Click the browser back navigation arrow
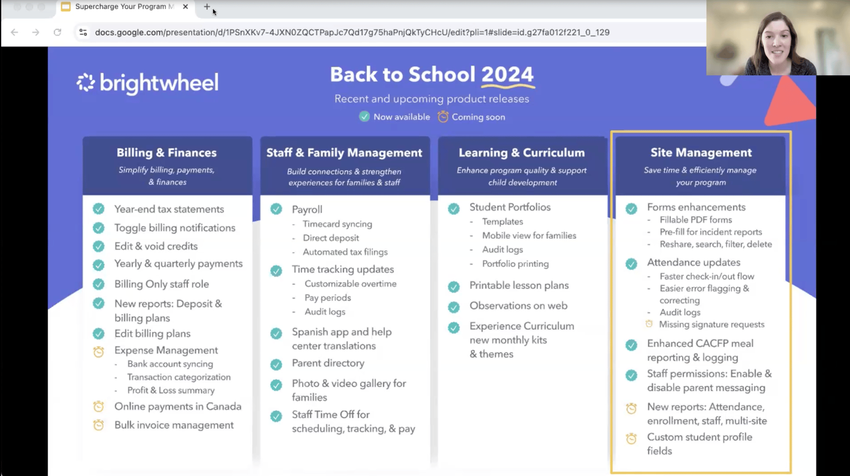The height and width of the screenshot is (476, 850). coord(15,32)
